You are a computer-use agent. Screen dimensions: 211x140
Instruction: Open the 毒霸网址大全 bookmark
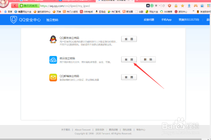pyautogui.click(x=23, y=12)
